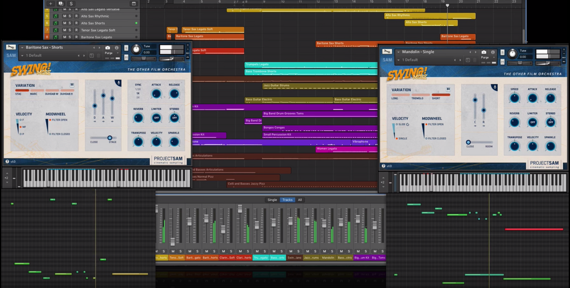The height and width of the screenshot is (288, 570).
Task: Click the Close/Stage slider handle in Baritone Sax
Action: pyautogui.click(x=110, y=137)
